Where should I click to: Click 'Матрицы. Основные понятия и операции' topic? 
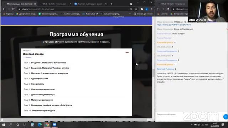(50, 73)
